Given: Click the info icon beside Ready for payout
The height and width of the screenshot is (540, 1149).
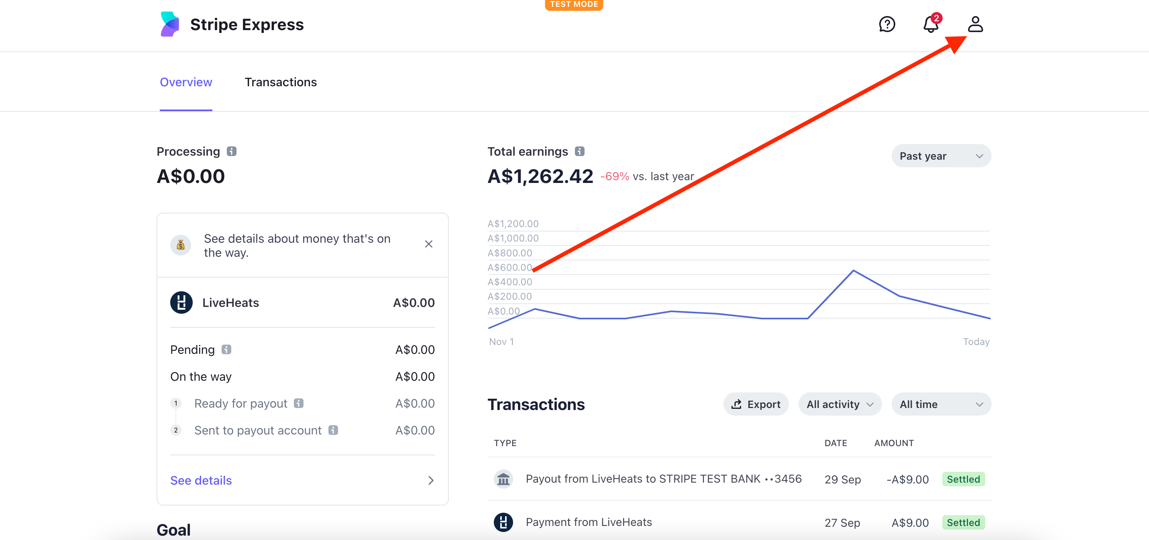Looking at the screenshot, I should (299, 403).
